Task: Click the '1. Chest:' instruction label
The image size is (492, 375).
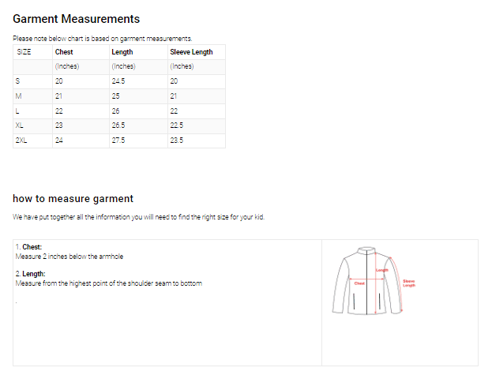Action: 28,247
